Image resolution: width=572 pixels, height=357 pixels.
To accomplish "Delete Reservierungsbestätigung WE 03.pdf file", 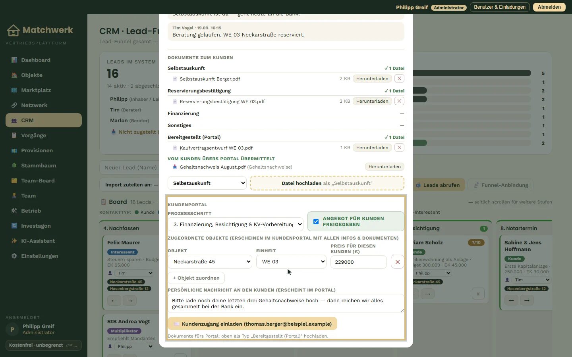I will [x=399, y=101].
